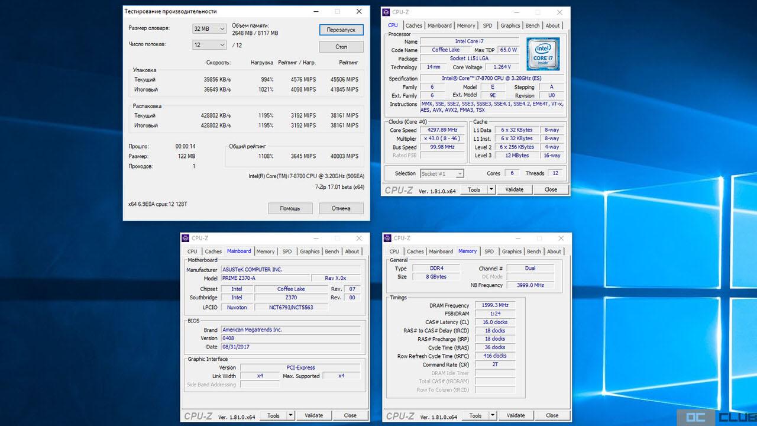The image size is (757, 426).
Task: Click the LPCIO NCT6793/NCT5563 field
Action: pyautogui.click(x=291, y=307)
